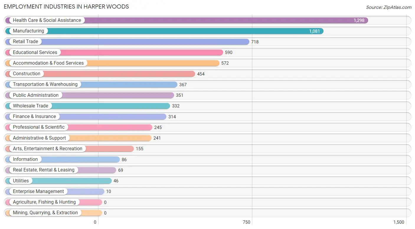Select the Information label
Viewport: 415px width, 229px height.
[25, 159]
